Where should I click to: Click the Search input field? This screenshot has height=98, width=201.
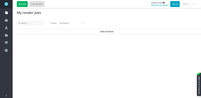[30, 23]
